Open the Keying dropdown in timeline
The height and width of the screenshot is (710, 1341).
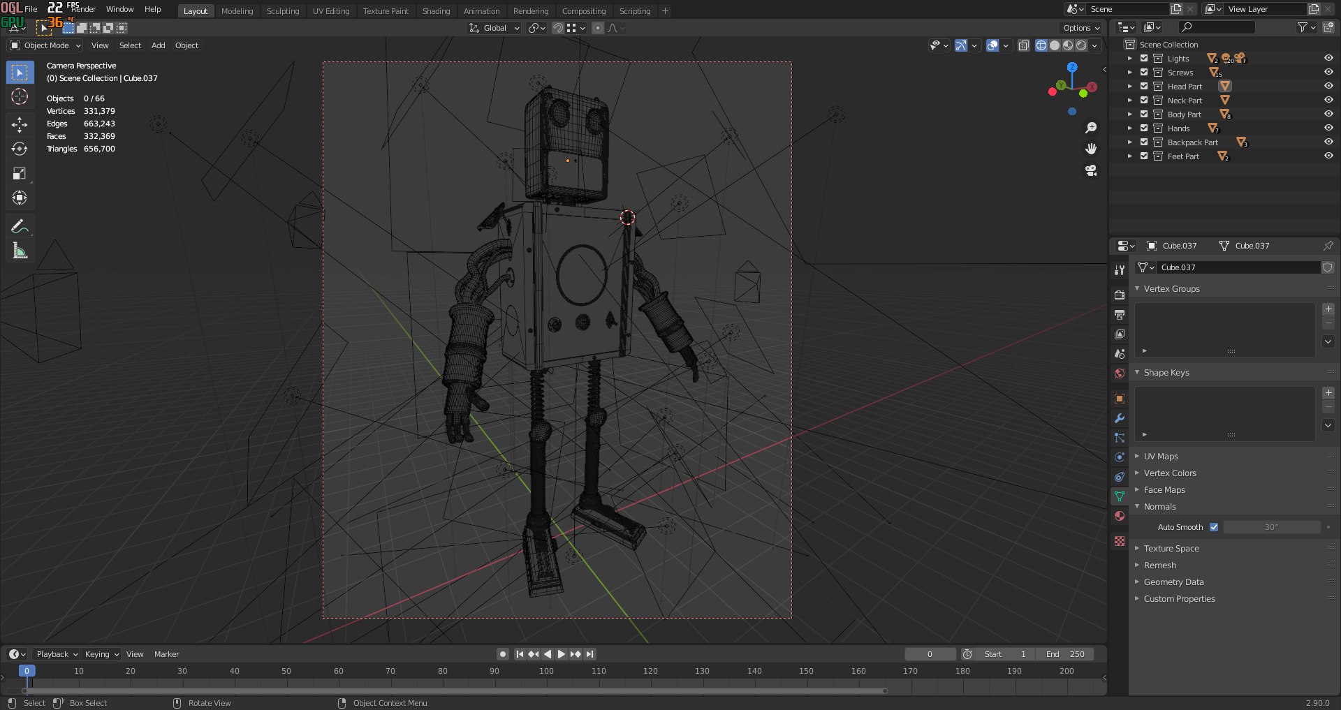[x=101, y=654]
